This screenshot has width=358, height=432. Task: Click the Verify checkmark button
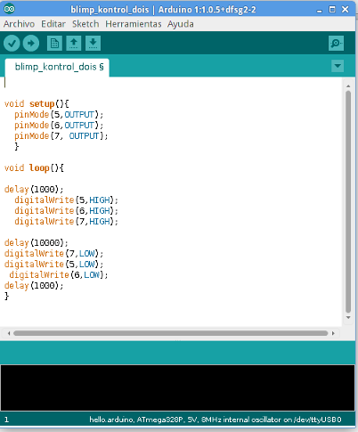[x=12, y=44]
